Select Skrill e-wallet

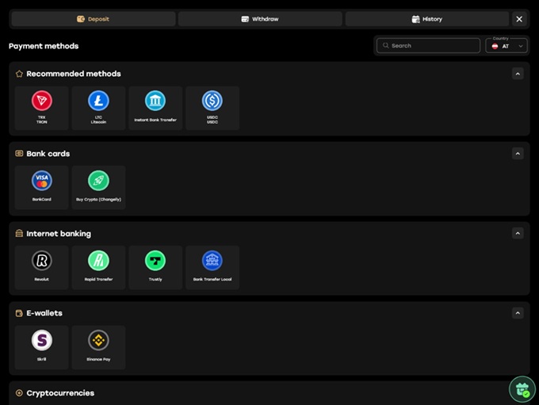pos(41,347)
